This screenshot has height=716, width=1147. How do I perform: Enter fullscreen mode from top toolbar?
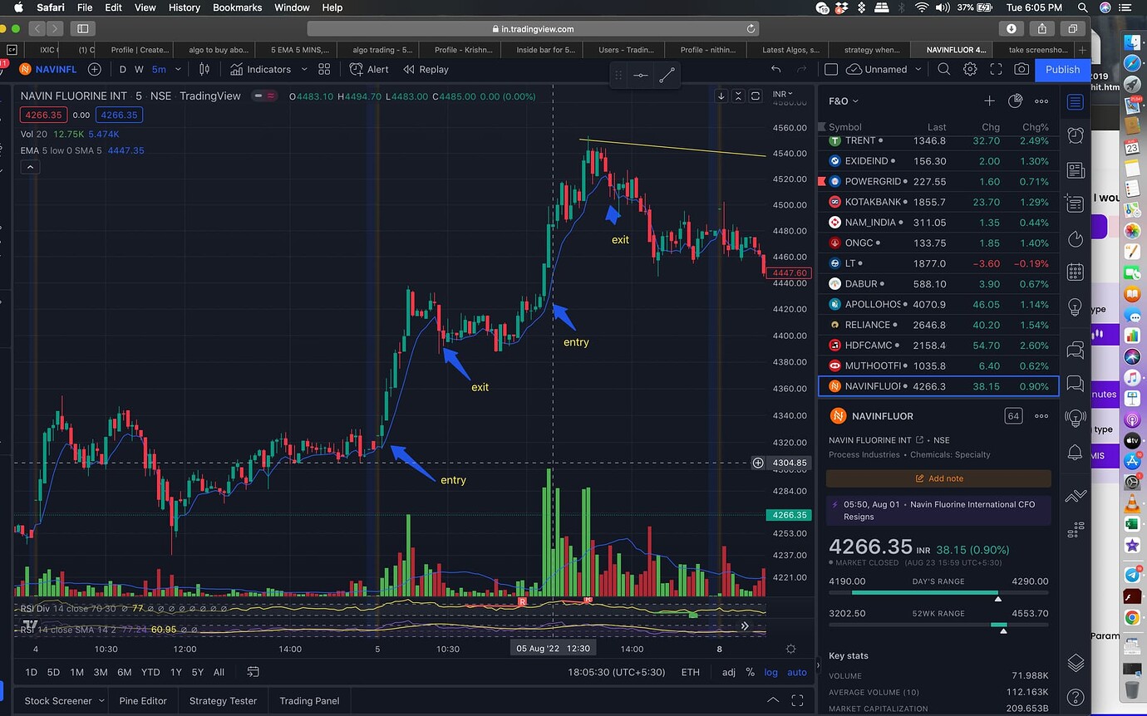coord(996,70)
